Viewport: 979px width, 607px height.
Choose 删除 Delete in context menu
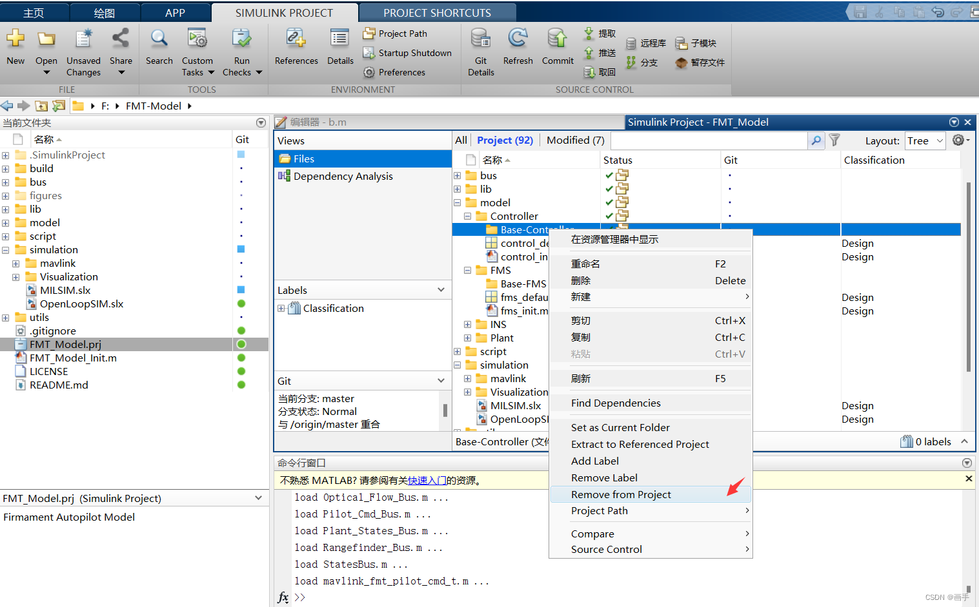point(650,280)
